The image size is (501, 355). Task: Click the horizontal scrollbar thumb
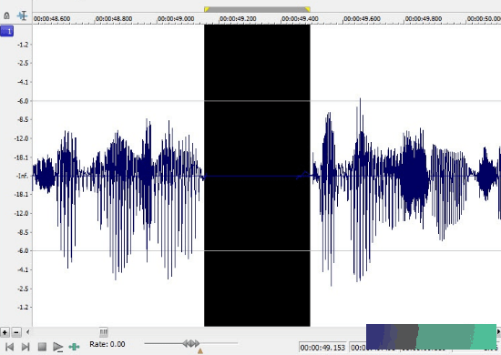click(103, 332)
